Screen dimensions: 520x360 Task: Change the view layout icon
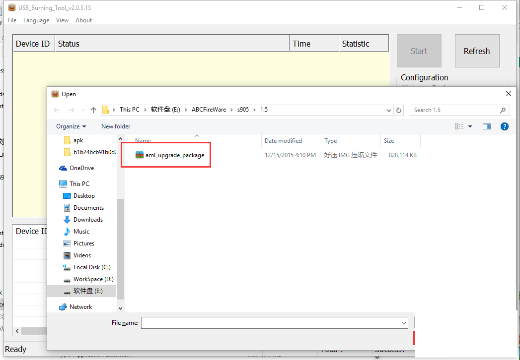(459, 126)
